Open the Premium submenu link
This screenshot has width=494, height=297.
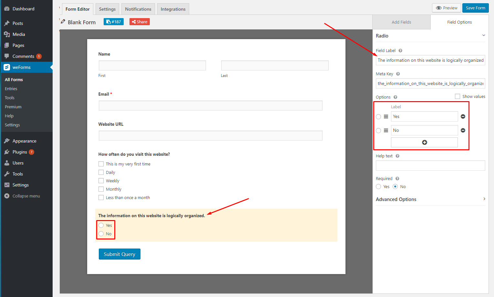tap(13, 107)
